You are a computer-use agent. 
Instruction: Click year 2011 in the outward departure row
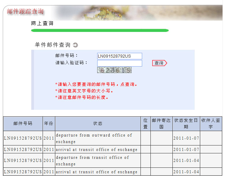coord(49,138)
